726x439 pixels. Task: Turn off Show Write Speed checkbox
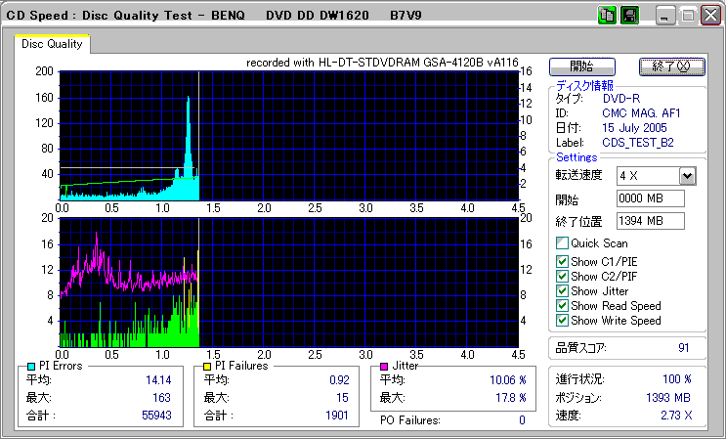pyautogui.click(x=562, y=321)
